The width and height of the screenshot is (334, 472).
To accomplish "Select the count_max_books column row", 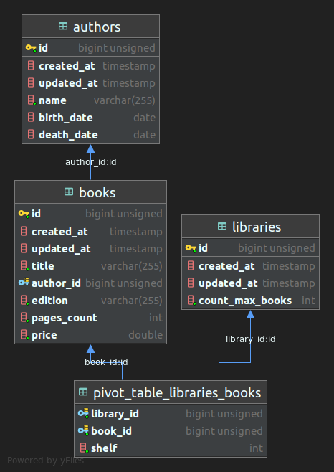I will pos(251,301).
